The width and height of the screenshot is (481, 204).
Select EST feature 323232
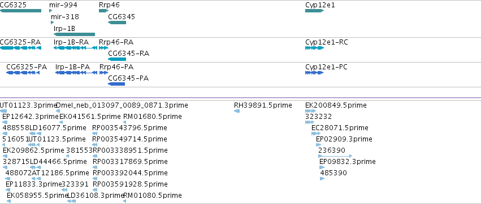point(318,117)
